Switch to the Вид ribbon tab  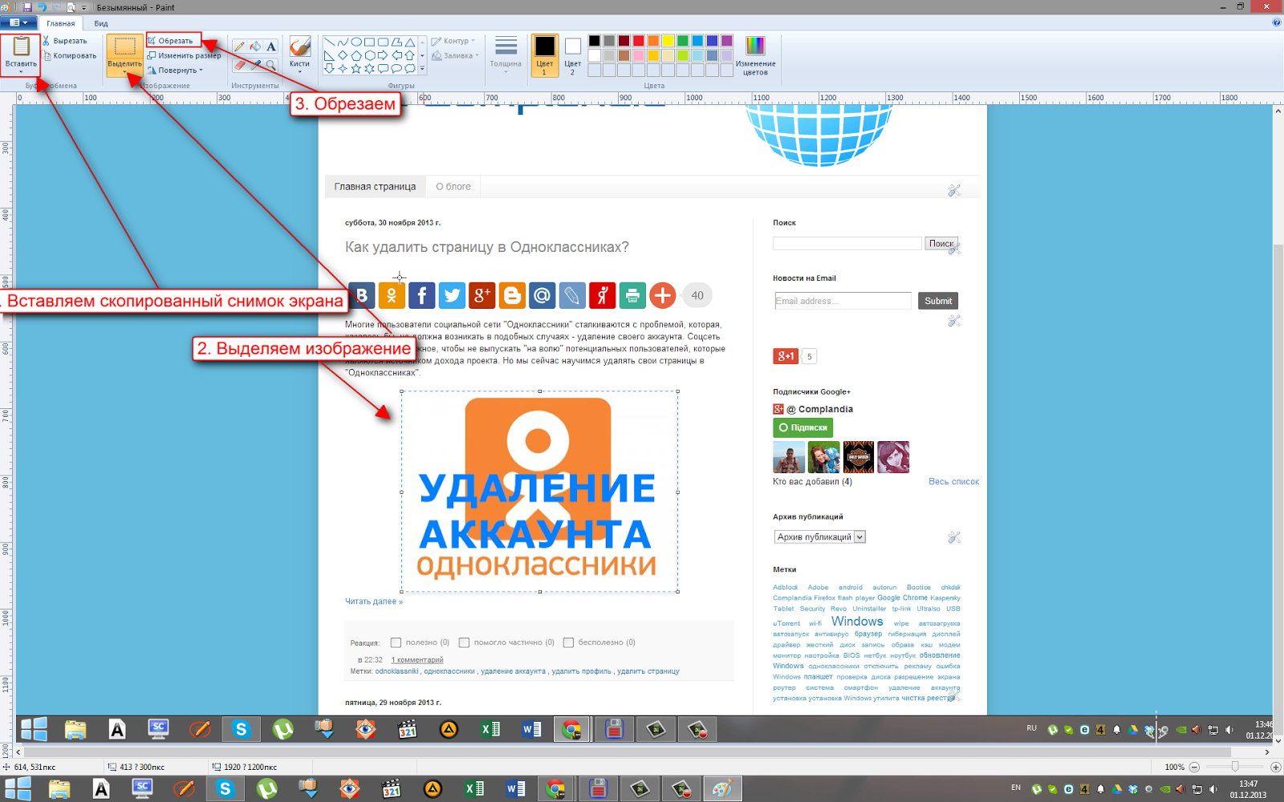101,23
